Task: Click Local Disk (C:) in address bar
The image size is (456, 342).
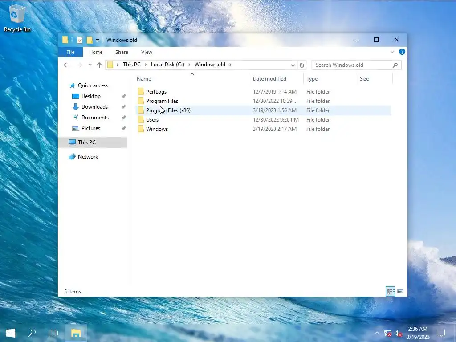Action: point(167,65)
